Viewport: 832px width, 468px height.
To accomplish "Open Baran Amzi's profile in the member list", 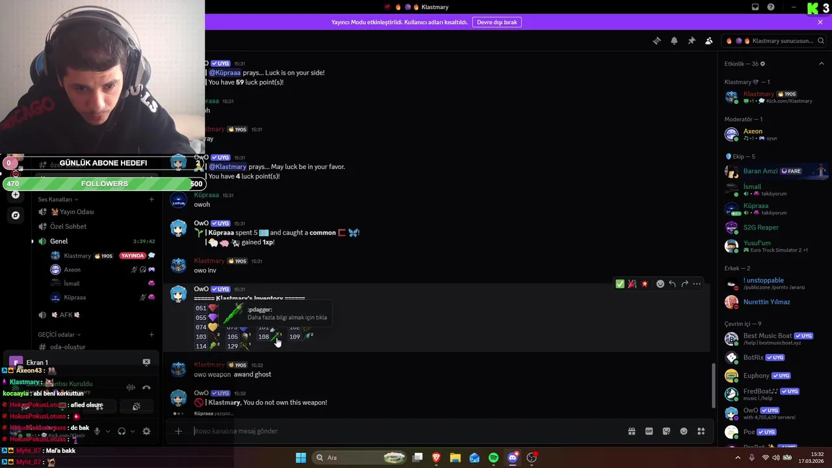I will 773,171.
